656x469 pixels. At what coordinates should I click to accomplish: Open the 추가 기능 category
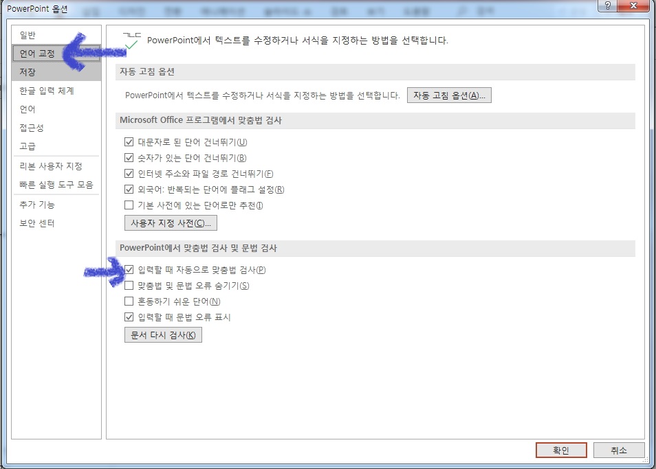pos(56,205)
